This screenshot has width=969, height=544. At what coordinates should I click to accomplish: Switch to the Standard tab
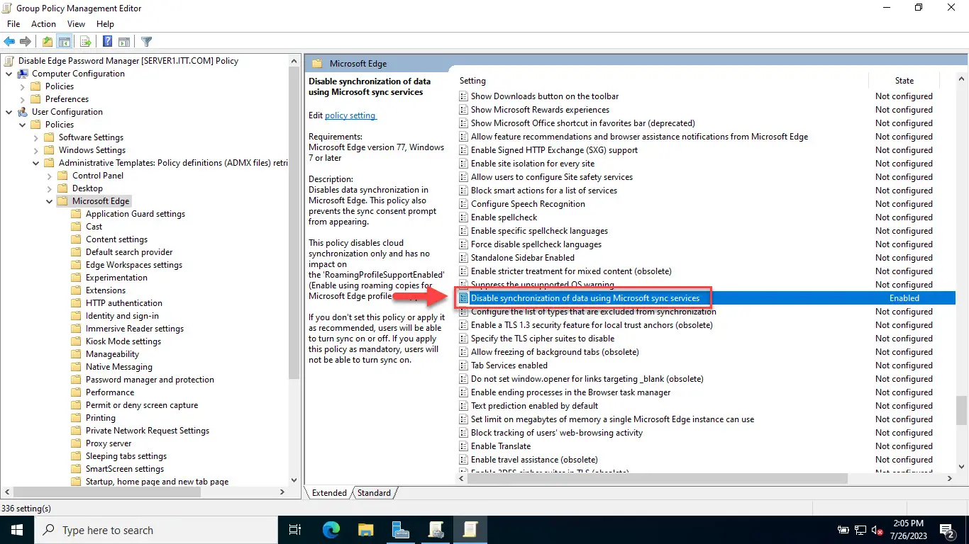(374, 493)
